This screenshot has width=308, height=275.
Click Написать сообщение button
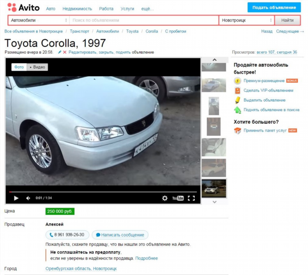(x=120, y=235)
